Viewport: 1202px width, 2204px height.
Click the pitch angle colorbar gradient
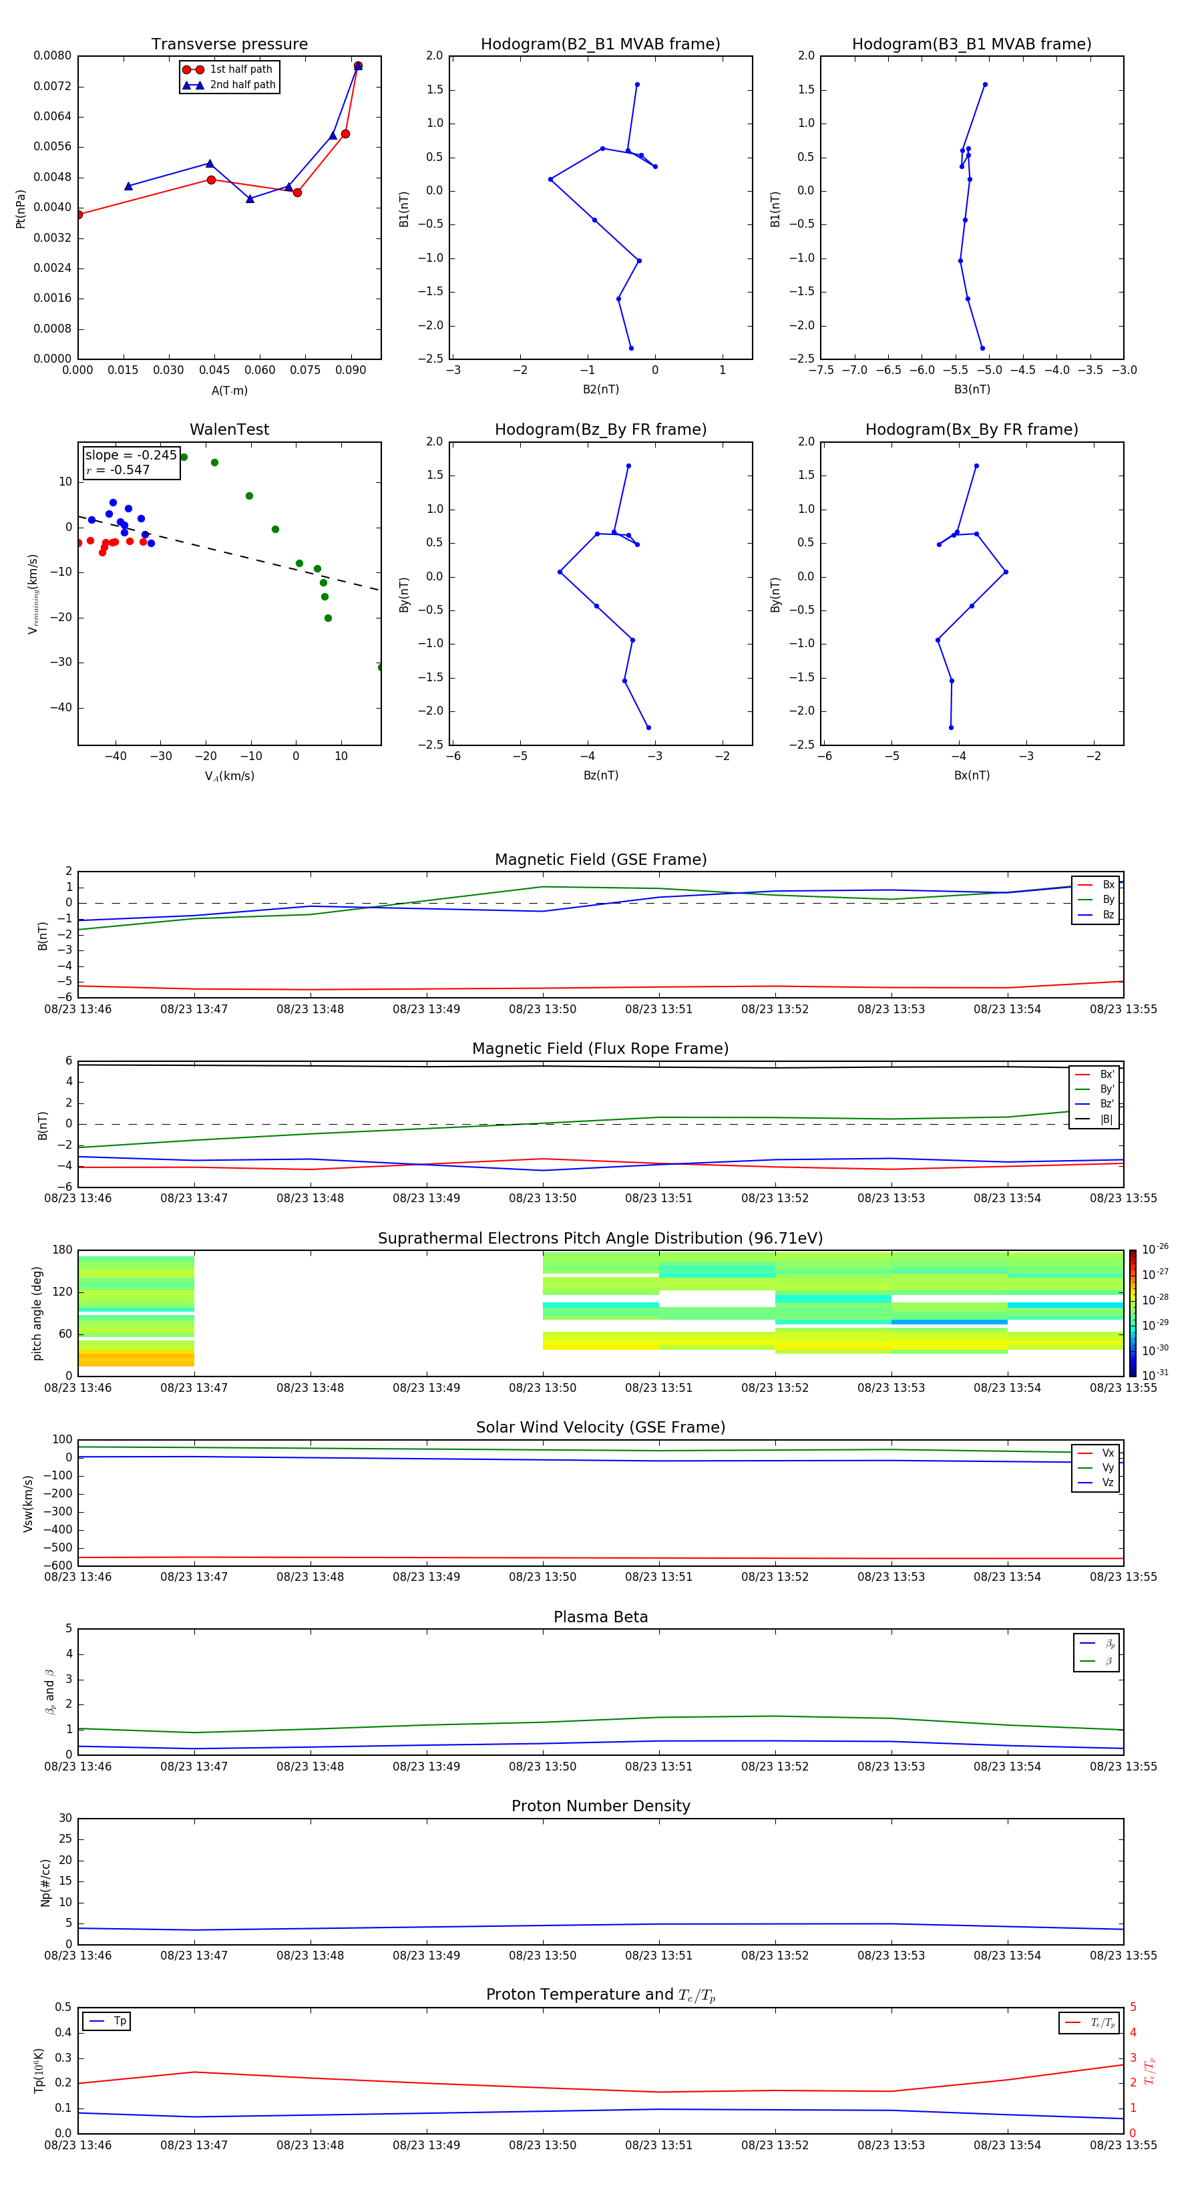(x=1133, y=1313)
